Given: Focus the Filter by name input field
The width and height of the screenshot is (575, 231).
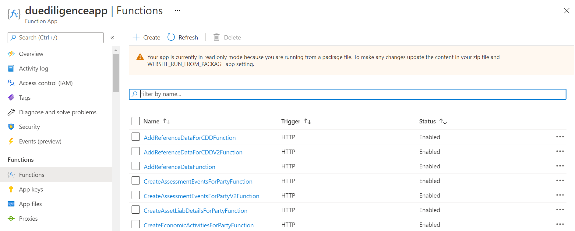Looking at the screenshot, I should (x=347, y=94).
